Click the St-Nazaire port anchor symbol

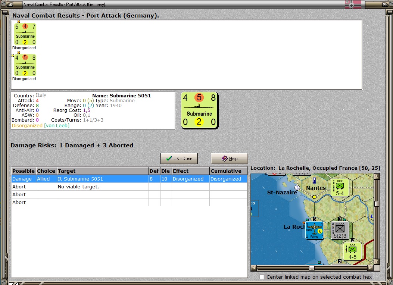[297, 188]
